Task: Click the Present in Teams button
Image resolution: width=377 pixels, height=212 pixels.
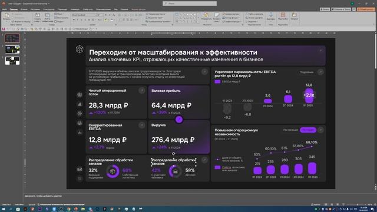Action: click(x=341, y=9)
